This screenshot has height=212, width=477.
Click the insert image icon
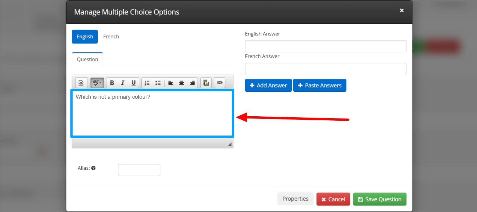point(206,83)
